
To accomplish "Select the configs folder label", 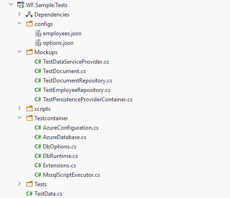I will pos(44,24).
